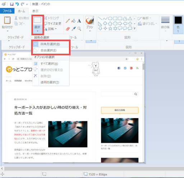Open the Rotate (回転) dropdown
This screenshot has width=184, height=178.
(50, 29)
